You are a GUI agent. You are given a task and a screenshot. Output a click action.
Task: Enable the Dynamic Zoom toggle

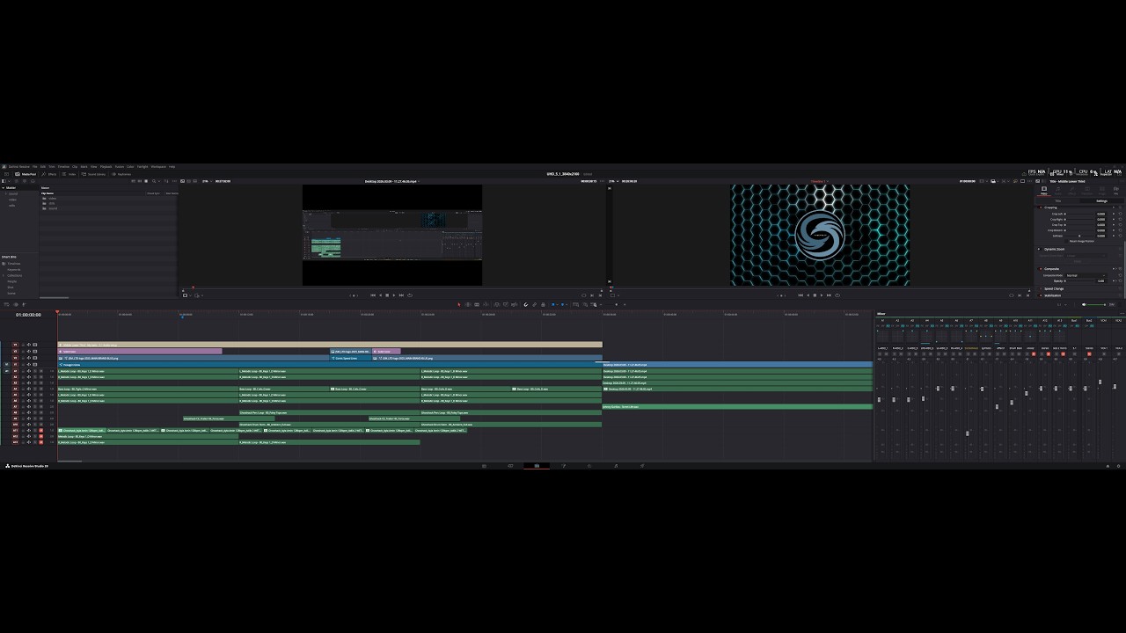1039,249
